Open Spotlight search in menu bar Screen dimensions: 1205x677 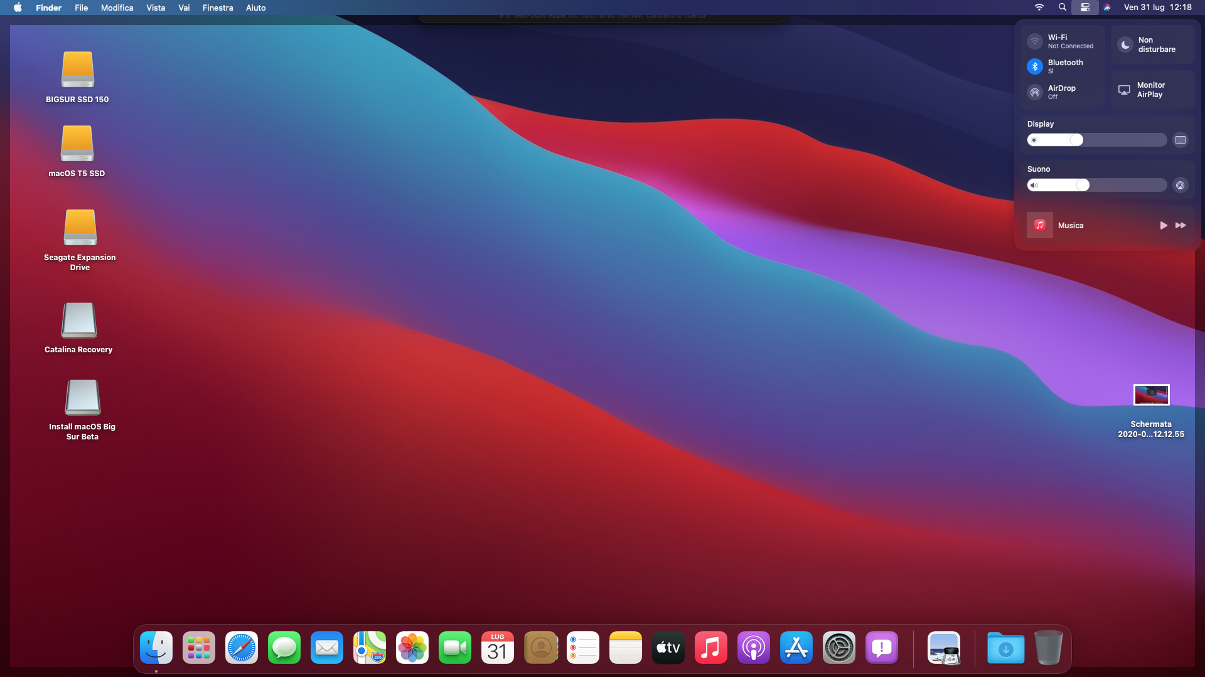pyautogui.click(x=1062, y=8)
